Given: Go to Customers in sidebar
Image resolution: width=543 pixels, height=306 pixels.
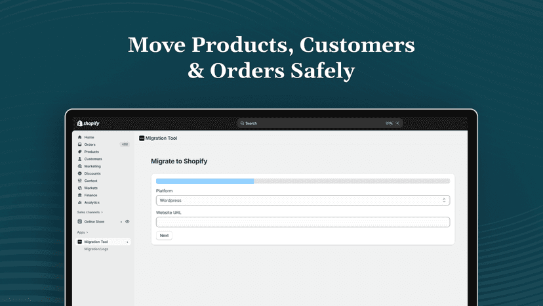Looking at the screenshot, I should pos(93,159).
